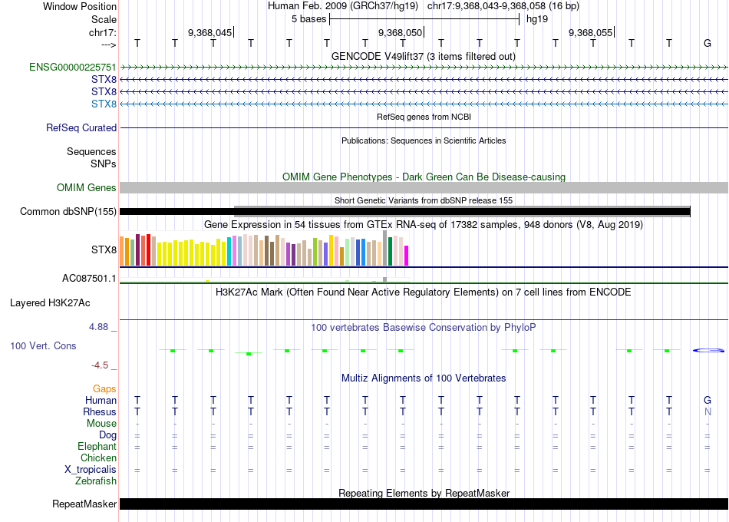
Task: Click the Publications sequences track title
Action: [x=424, y=141]
